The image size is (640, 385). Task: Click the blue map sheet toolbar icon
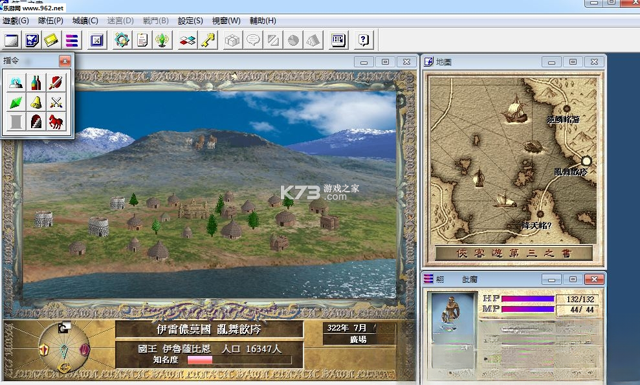point(32,40)
